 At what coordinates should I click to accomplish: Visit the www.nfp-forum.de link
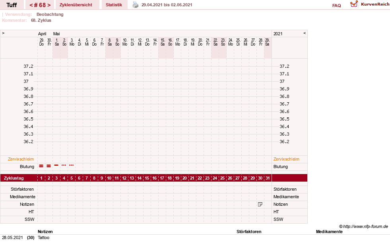click(x=365, y=226)
